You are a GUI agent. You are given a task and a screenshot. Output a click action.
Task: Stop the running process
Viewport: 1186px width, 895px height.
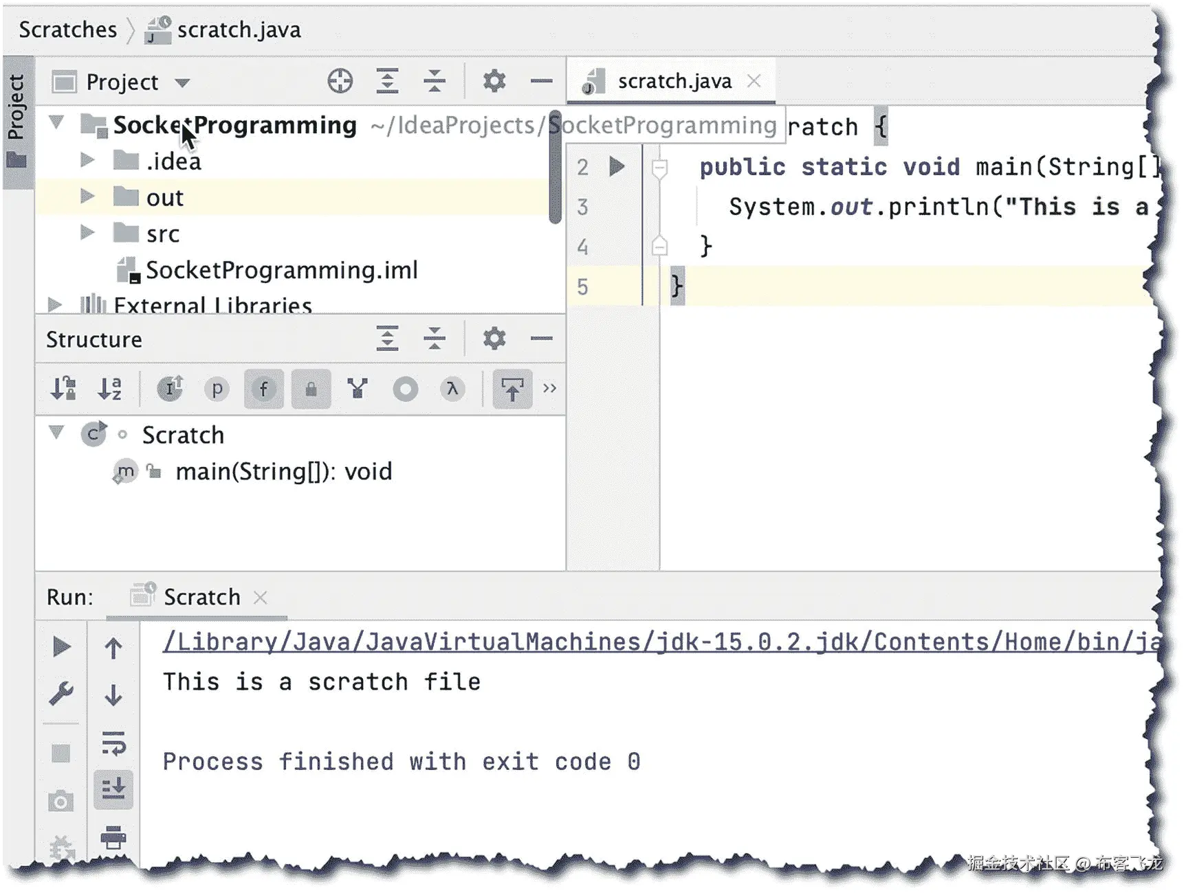pos(61,753)
